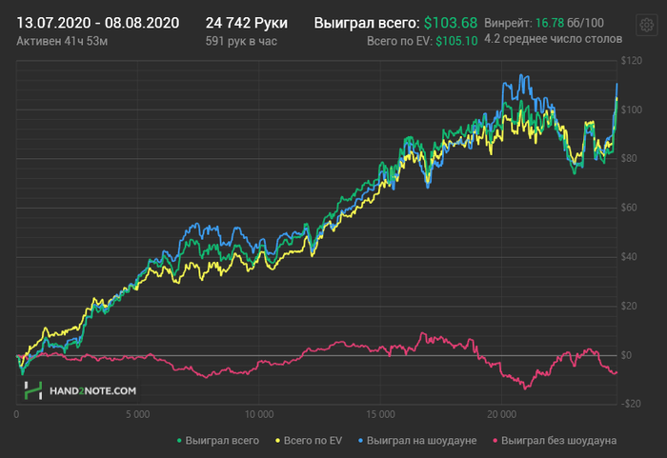Click the 5 000 x-axis label
Viewport: 667px width, 458px height.
point(138,414)
